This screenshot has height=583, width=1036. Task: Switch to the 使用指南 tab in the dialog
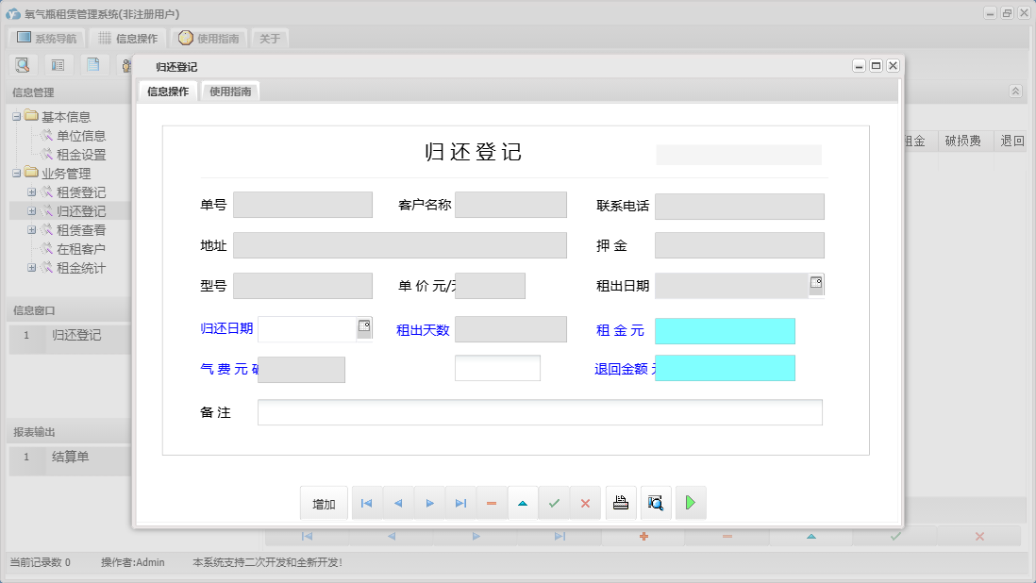click(x=230, y=92)
